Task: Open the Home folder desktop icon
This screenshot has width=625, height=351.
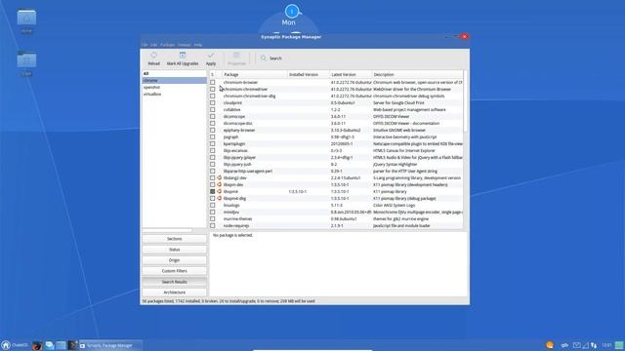Action: (26, 18)
